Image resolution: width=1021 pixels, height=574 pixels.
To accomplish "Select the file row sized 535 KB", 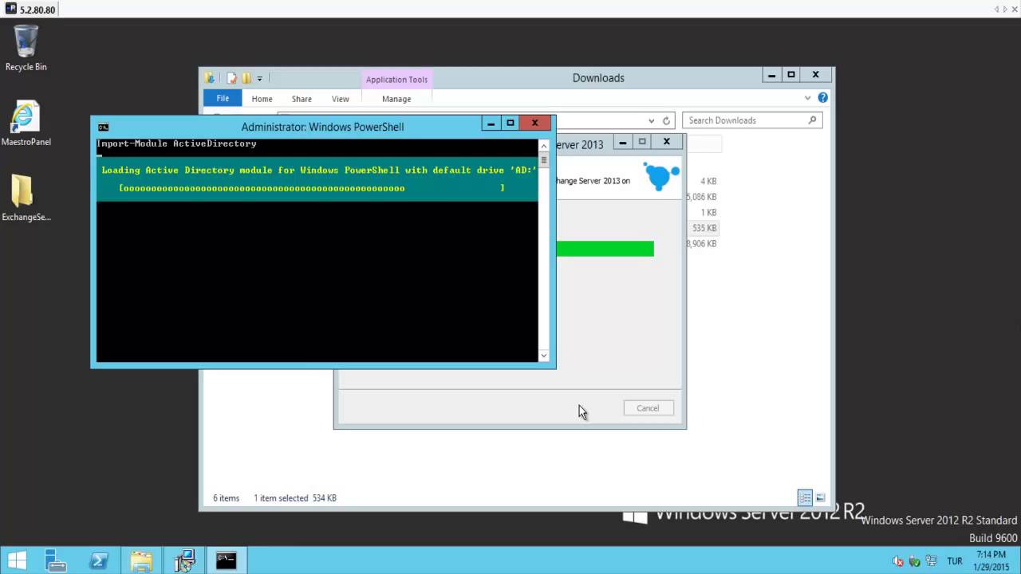I will (x=704, y=228).
